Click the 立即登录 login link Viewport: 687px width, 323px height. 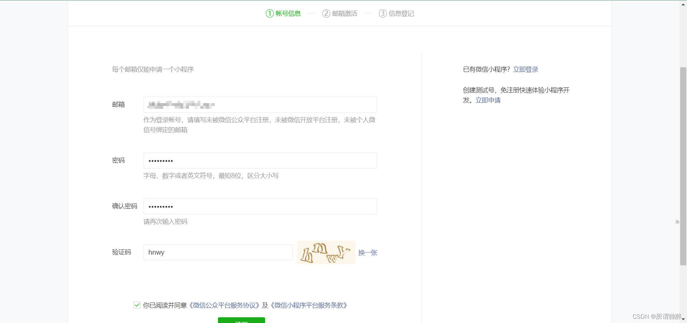click(x=526, y=69)
